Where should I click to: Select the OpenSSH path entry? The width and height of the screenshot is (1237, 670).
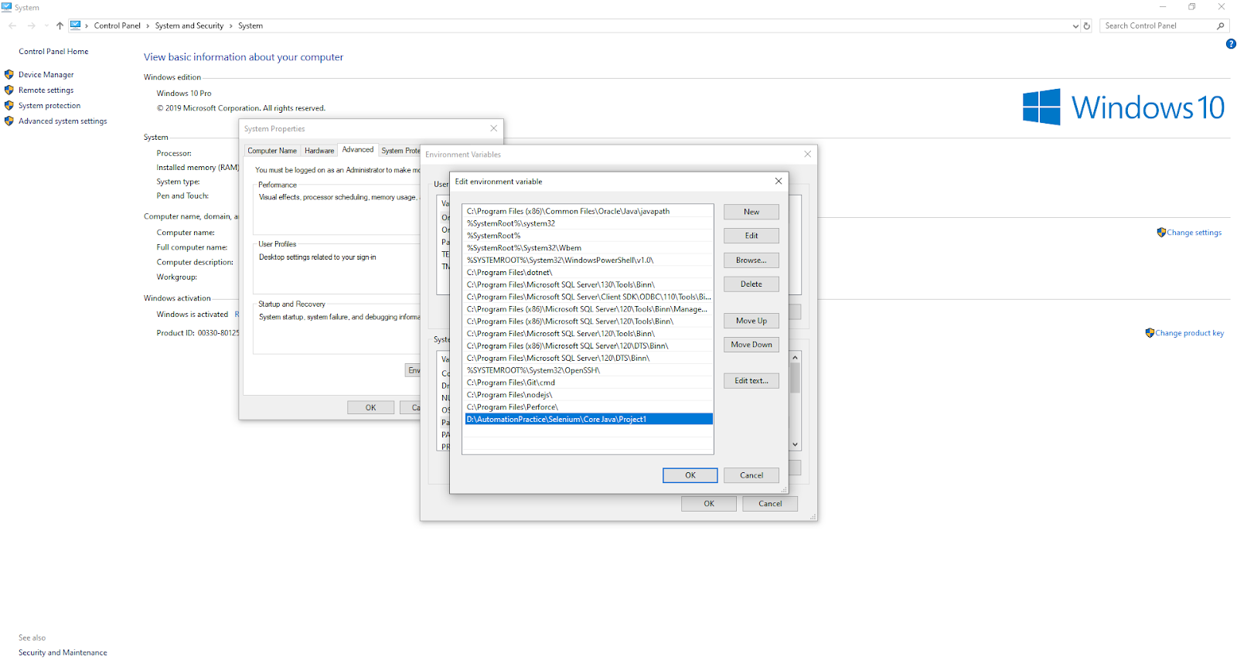point(588,370)
